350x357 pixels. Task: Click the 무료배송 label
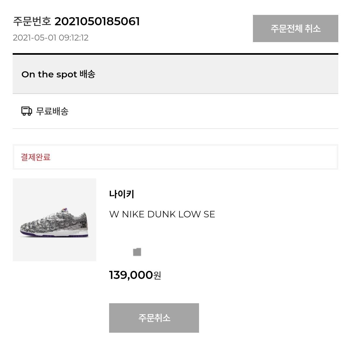point(52,111)
